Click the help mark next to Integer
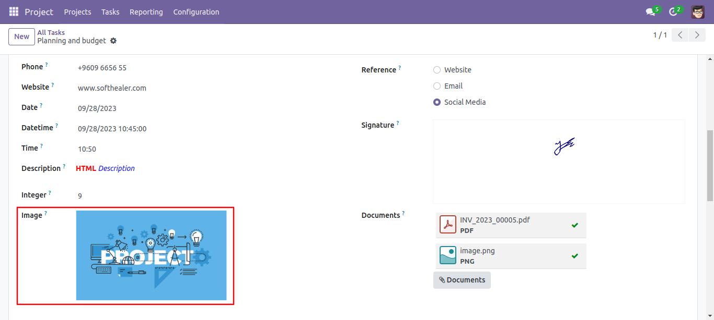 click(50, 193)
